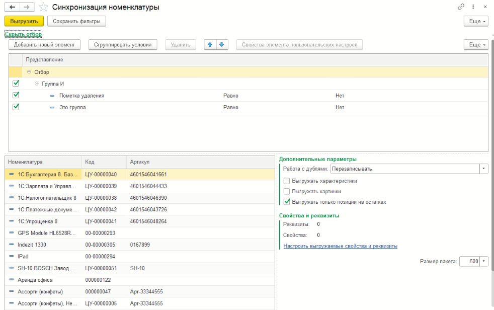Enable 'Выгружать характеристики' checkbox
The width and height of the screenshot is (494, 310).
(287, 181)
